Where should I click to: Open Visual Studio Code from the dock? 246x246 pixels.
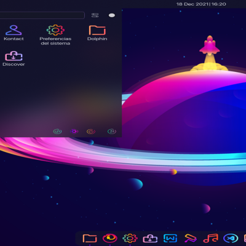(231, 239)
